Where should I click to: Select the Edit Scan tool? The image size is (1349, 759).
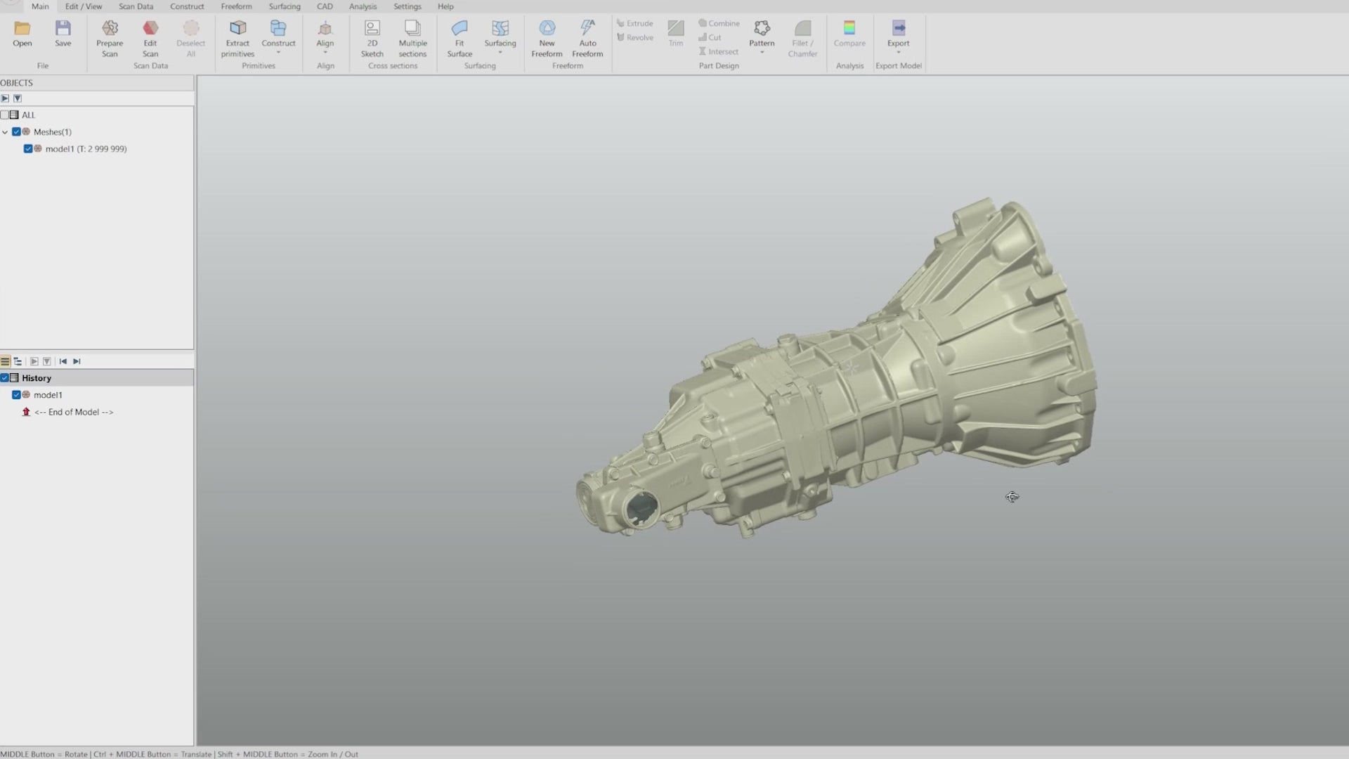point(150,29)
